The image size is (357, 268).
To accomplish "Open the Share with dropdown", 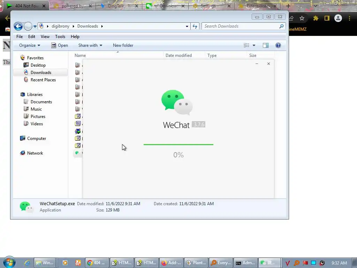I will [x=90, y=45].
